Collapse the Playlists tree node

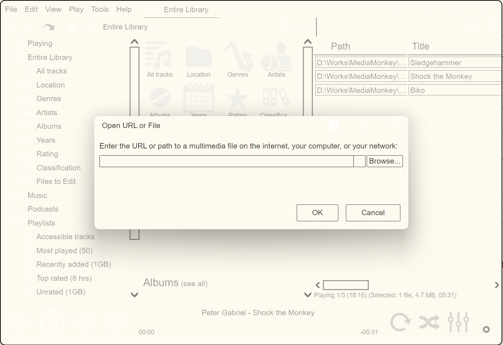point(10,223)
